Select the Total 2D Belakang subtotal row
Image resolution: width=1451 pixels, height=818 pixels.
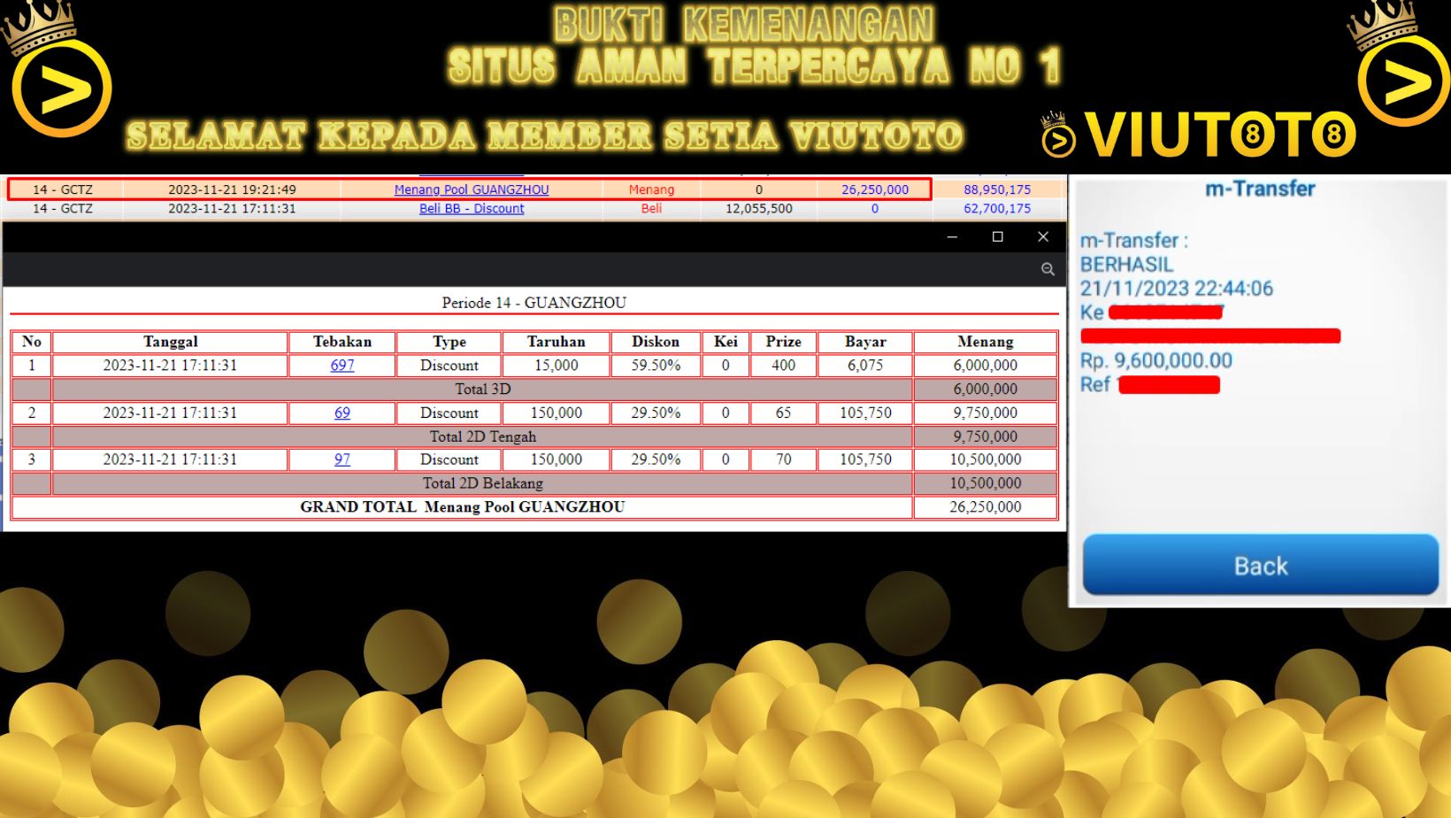(534, 483)
